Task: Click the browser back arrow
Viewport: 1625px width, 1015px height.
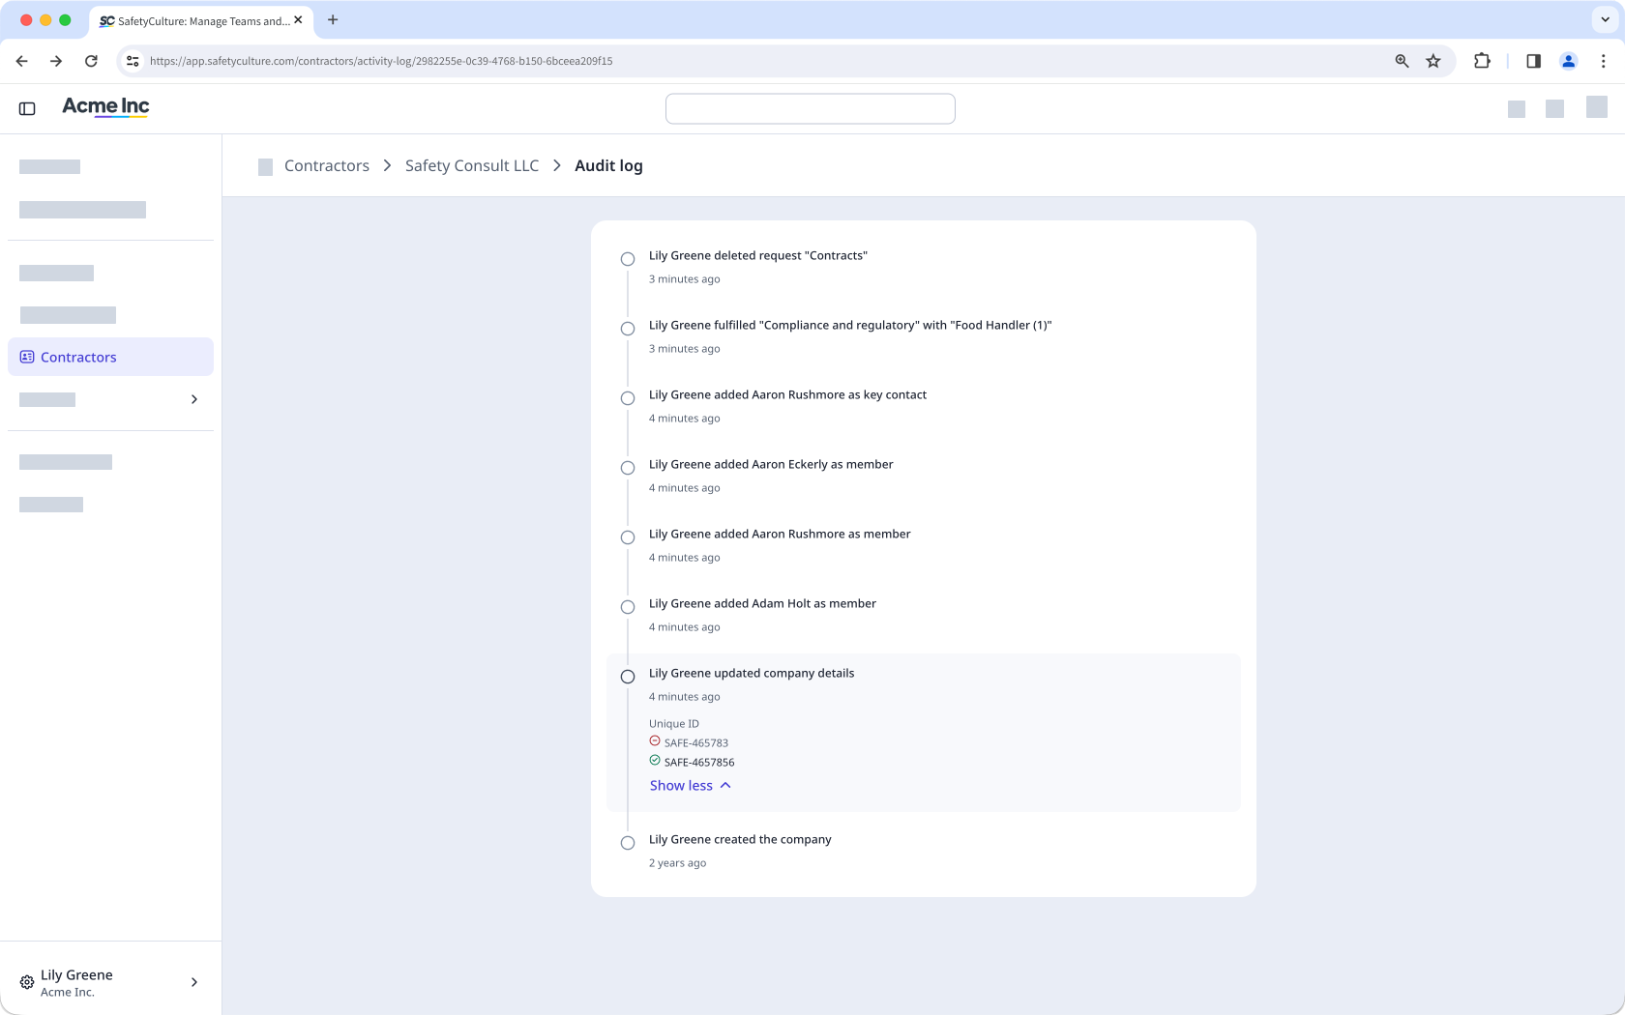Action: click(x=22, y=61)
